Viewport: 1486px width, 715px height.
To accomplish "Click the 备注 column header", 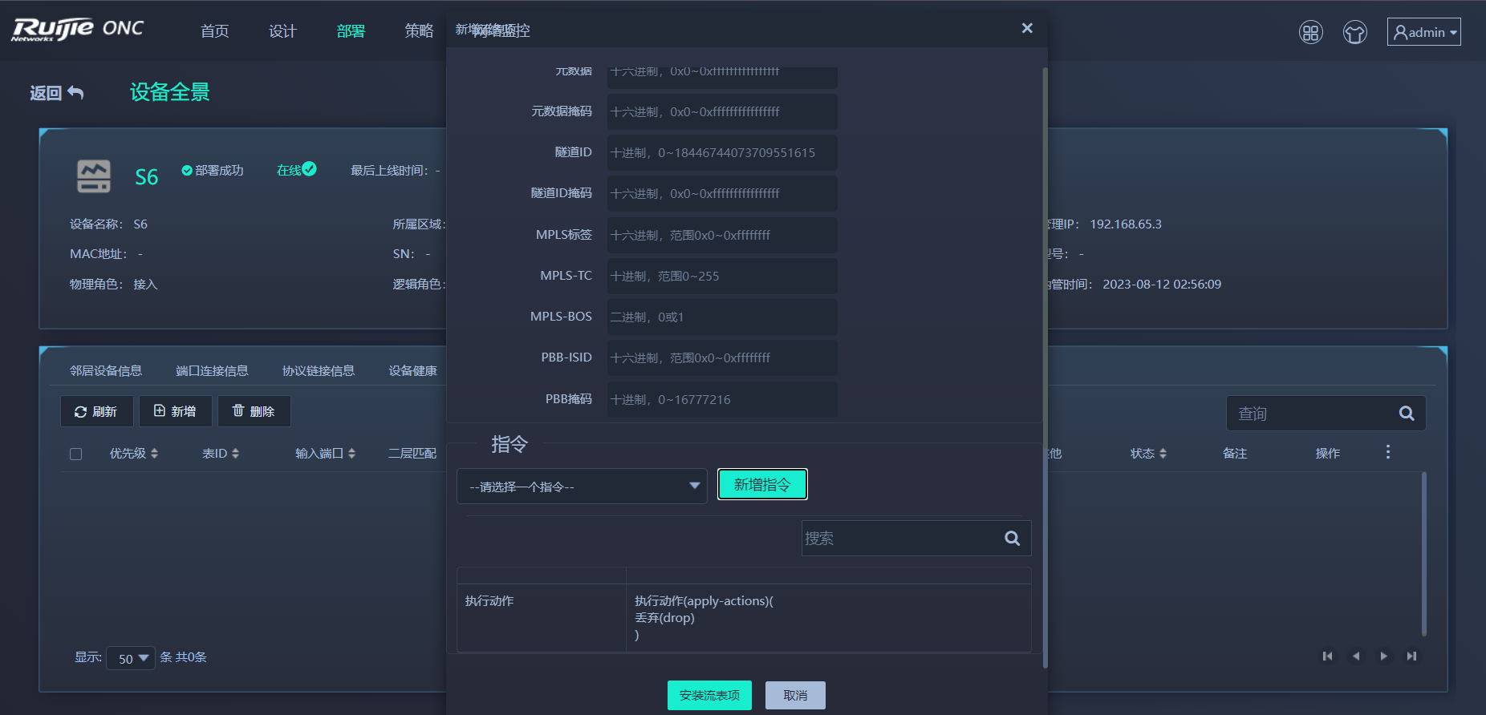I will (1235, 454).
